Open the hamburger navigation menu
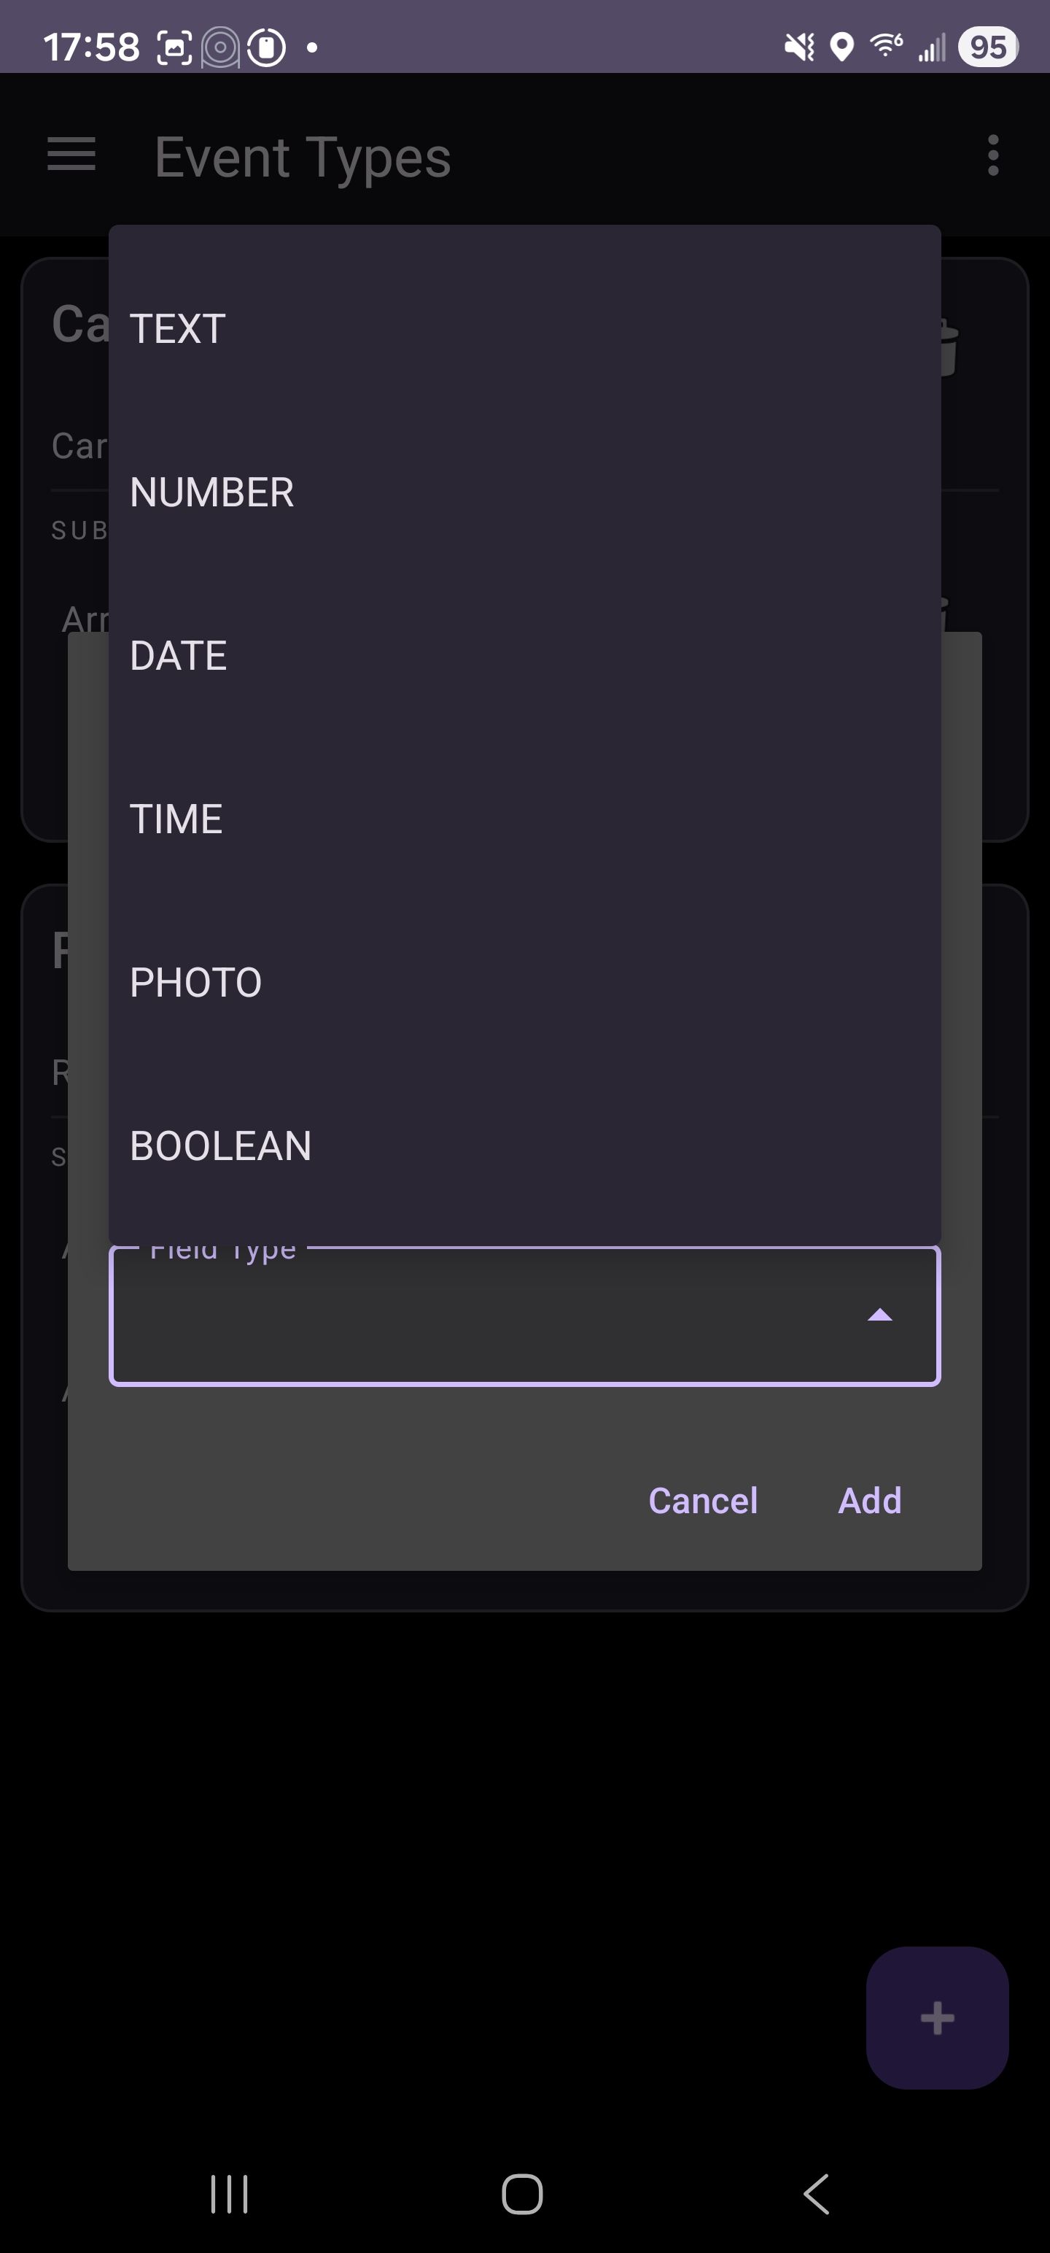 pyautogui.click(x=71, y=155)
